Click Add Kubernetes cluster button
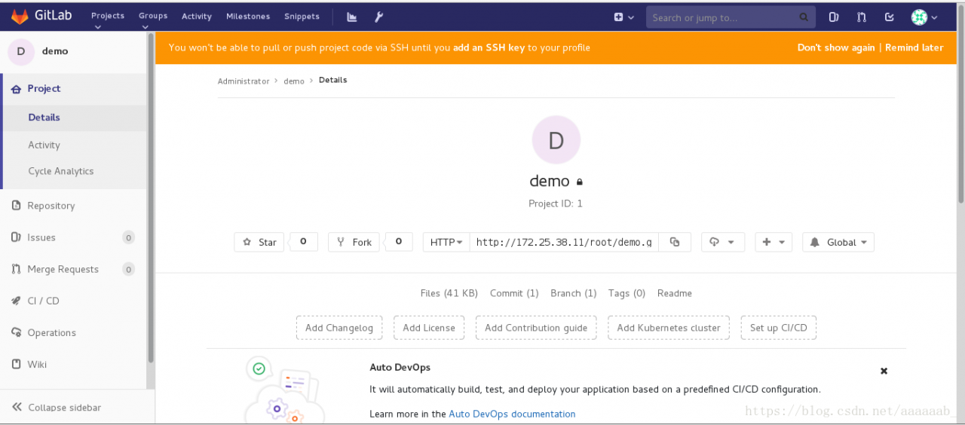This screenshot has height=425, width=965. point(669,328)
